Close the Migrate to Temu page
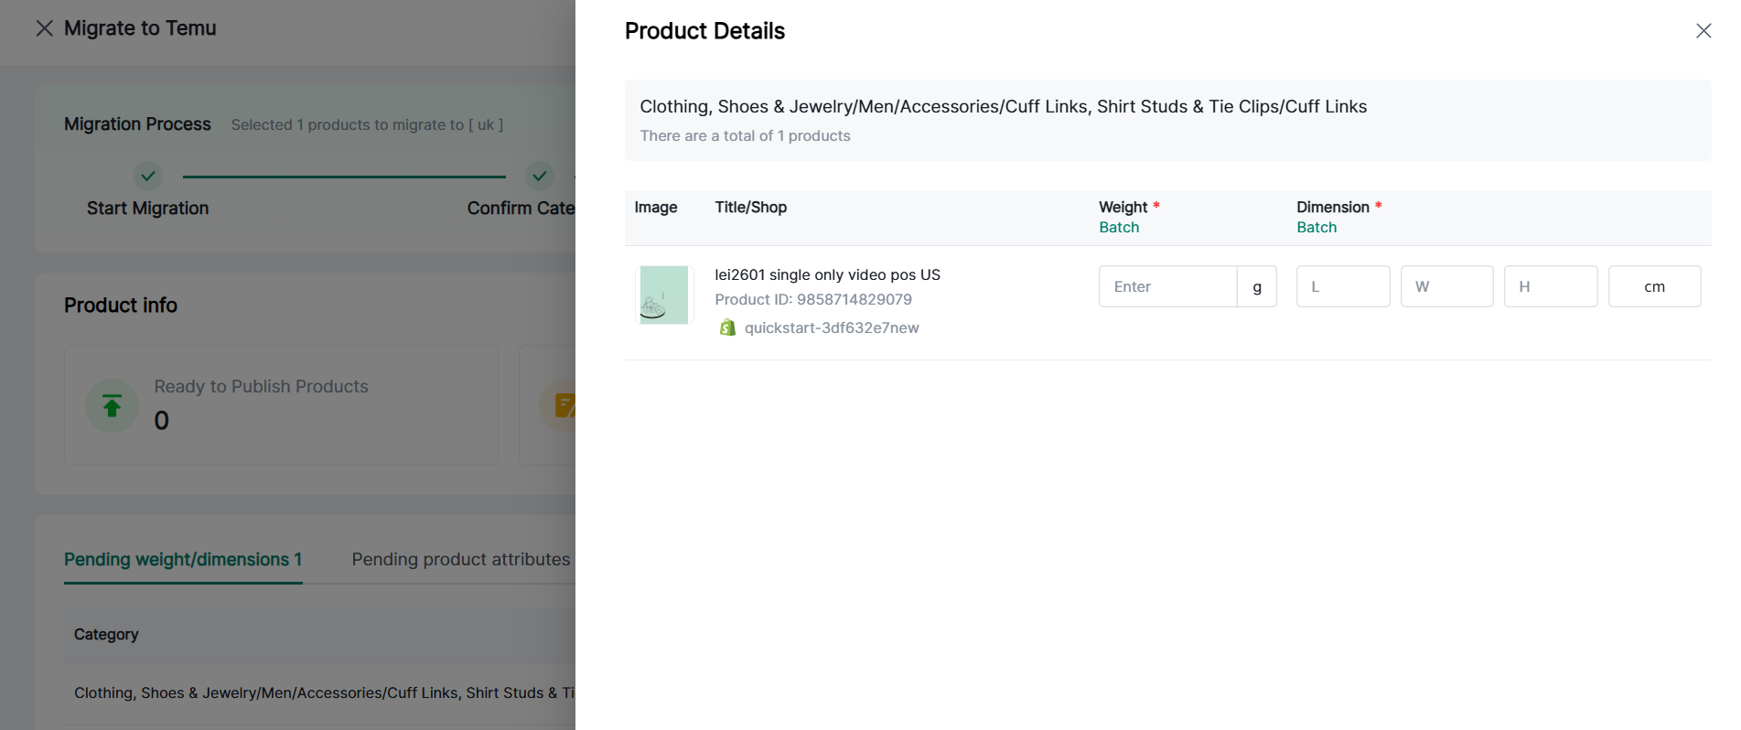This screenshot has height=730, width=1741. (x=44, y=28)
